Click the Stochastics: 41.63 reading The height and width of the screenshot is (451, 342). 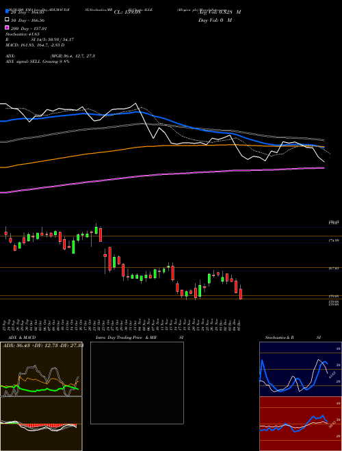point(23,34)
